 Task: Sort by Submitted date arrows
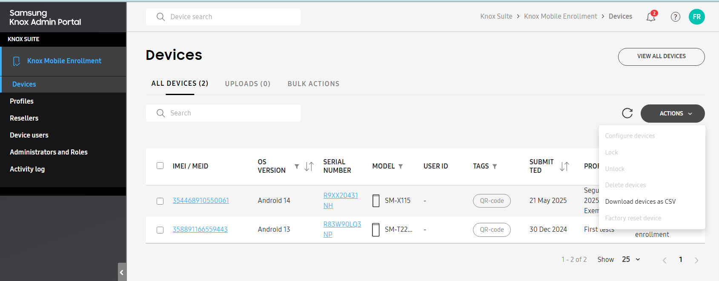pos(564,166)
